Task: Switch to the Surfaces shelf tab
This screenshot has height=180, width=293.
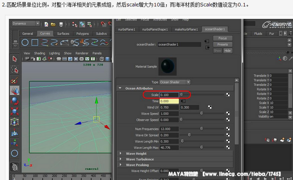Action: [63, 34]
